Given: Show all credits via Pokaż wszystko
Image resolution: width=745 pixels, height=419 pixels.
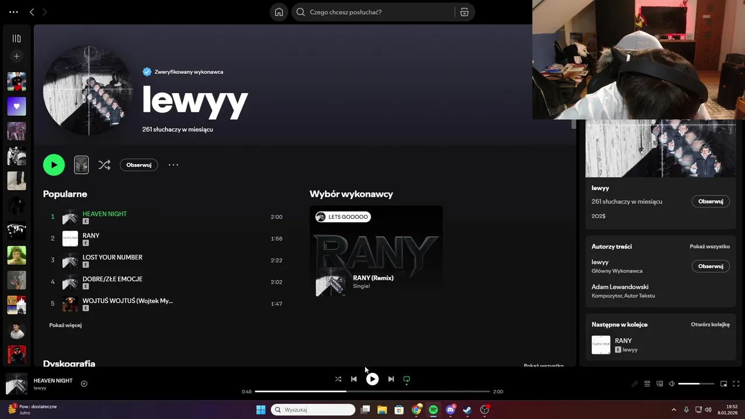Looking at the screenshot, I should [709, 247].
